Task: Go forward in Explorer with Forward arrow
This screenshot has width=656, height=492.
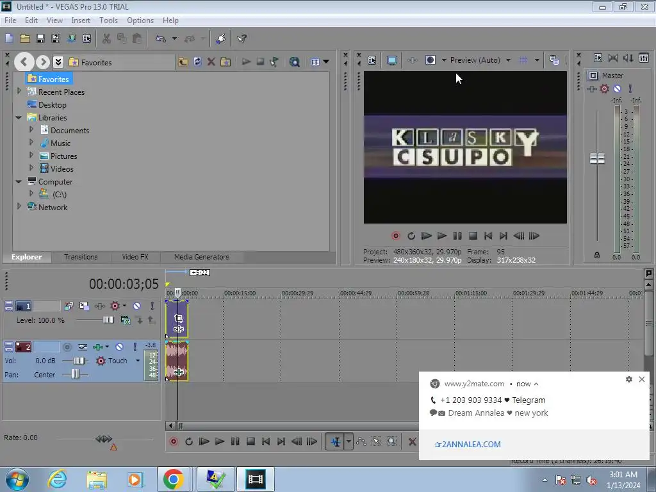Action: click(x=43, y=62)
